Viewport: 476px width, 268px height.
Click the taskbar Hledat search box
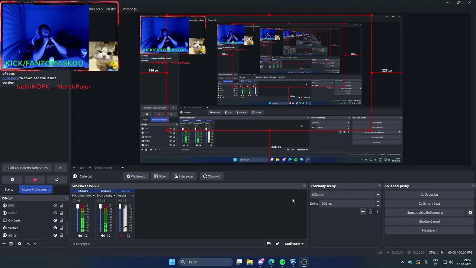coord(206,262)
